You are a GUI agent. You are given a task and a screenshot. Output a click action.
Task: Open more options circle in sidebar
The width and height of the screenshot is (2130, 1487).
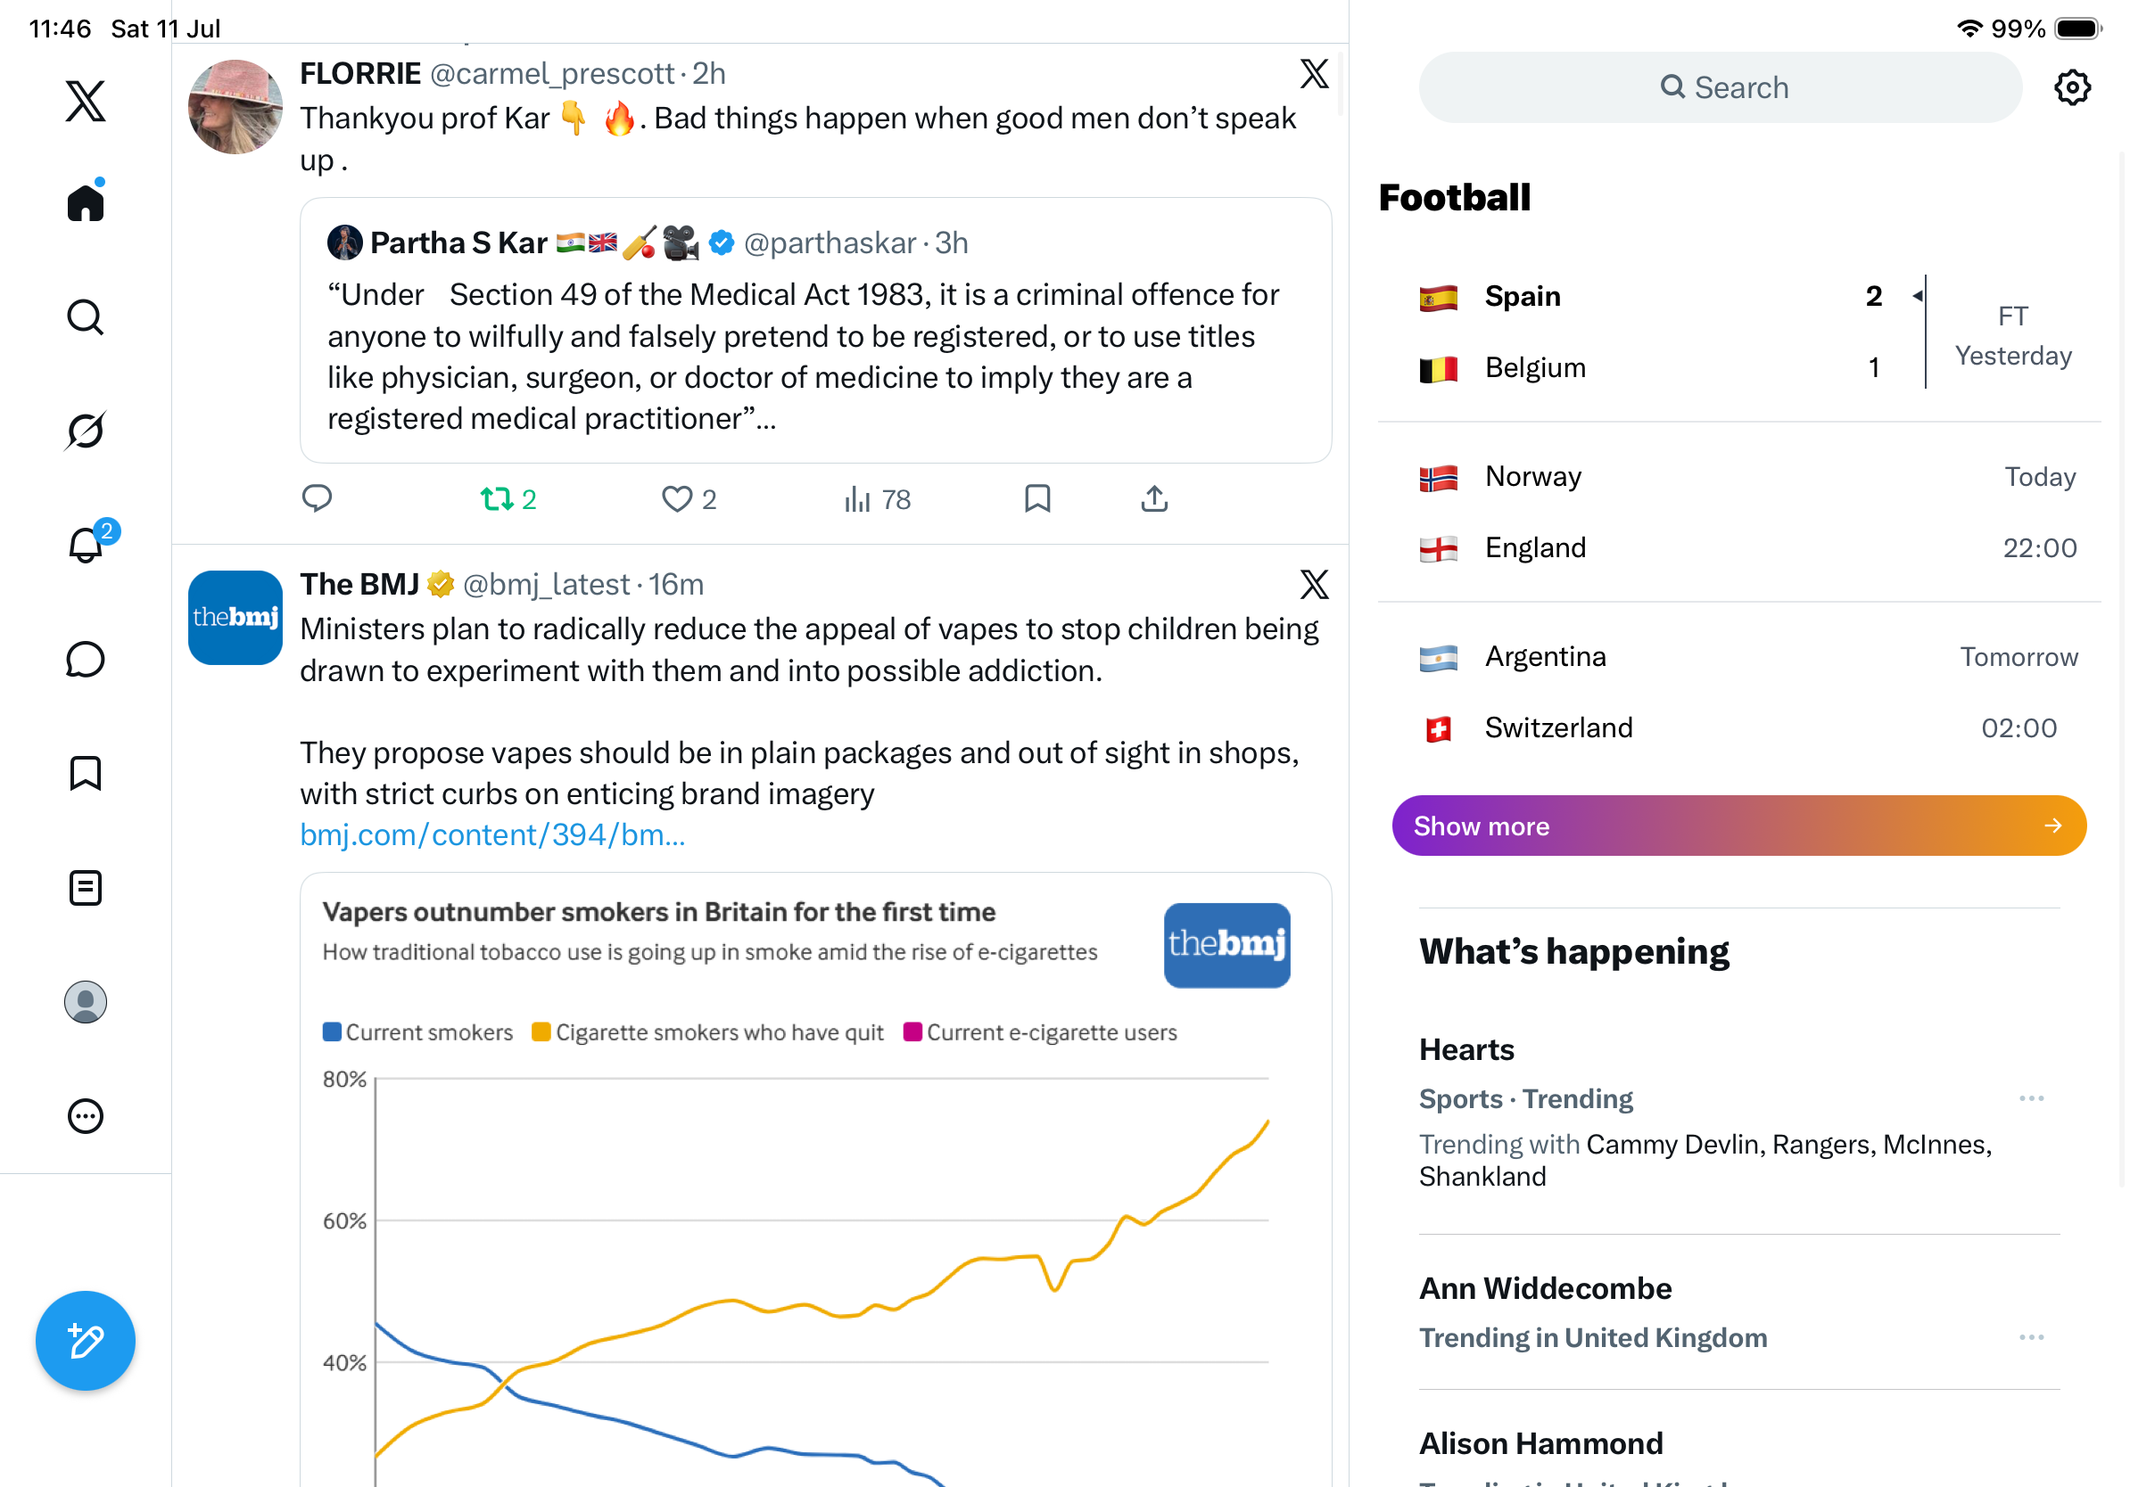[86, 1116]
